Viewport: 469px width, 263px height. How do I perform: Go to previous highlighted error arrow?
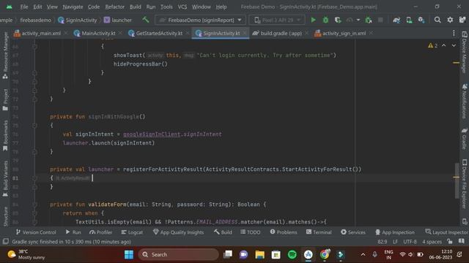(x=444, y=45)
